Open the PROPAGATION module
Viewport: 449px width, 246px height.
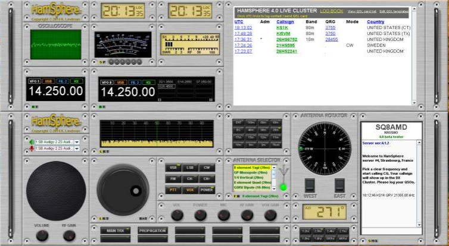(152, 231)
